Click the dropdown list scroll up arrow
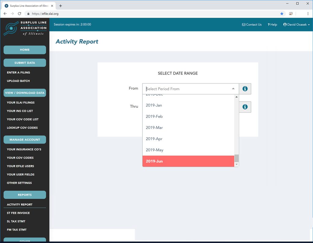313x243 pixels. coord(237,97)
